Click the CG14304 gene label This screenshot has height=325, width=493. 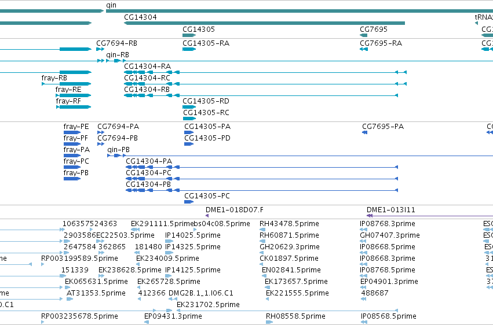pos(140,17)
